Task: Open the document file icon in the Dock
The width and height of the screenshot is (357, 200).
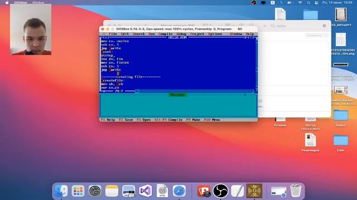Action: [162, 191]
